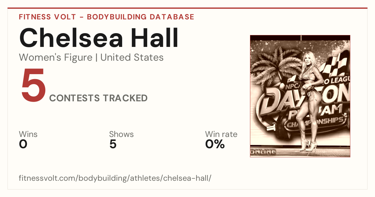Click the Win rate label

click(x=221, y=134)
